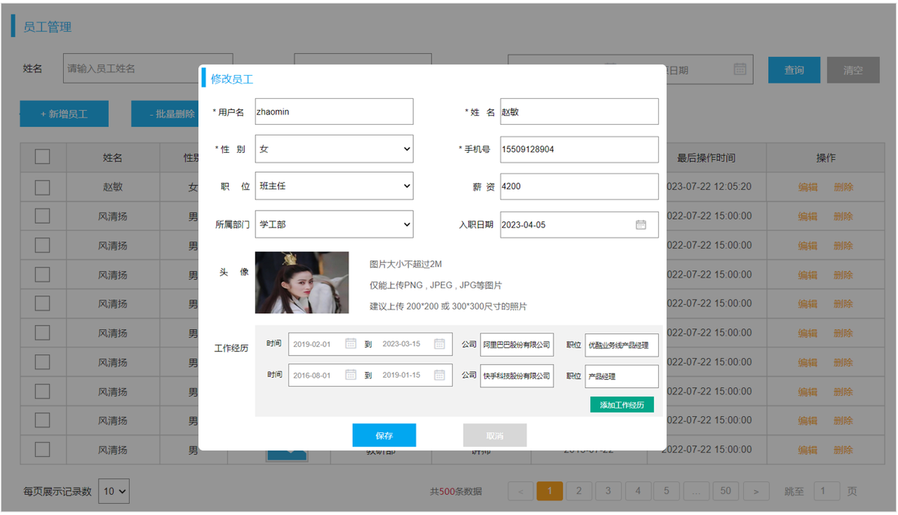Click the 薪资 input field showing 4200

pyautogui.click(x=579, y=187)
